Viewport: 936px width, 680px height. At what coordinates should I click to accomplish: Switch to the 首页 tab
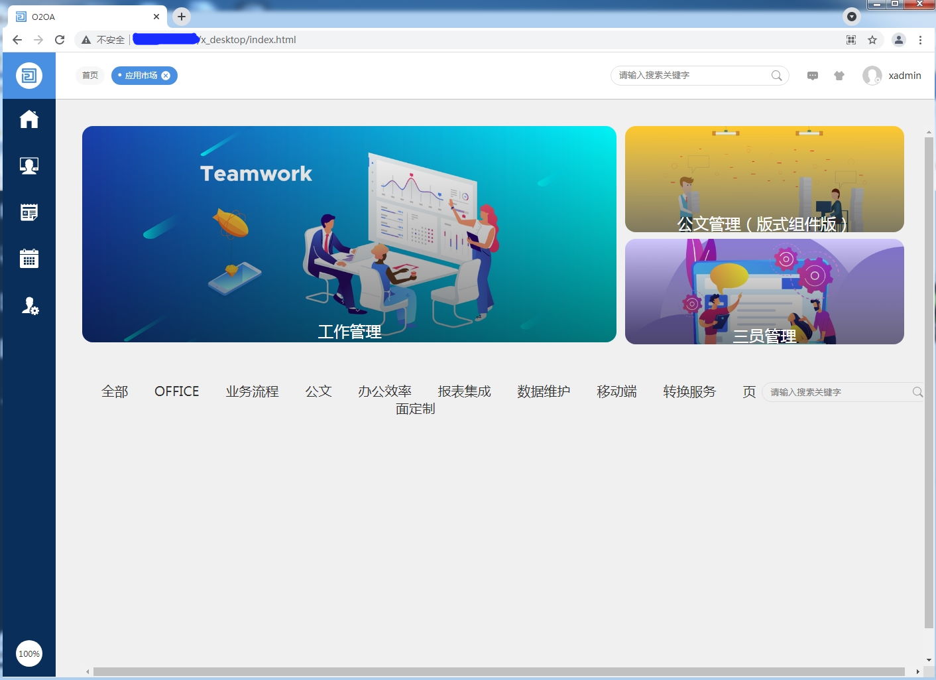point(90,76)
